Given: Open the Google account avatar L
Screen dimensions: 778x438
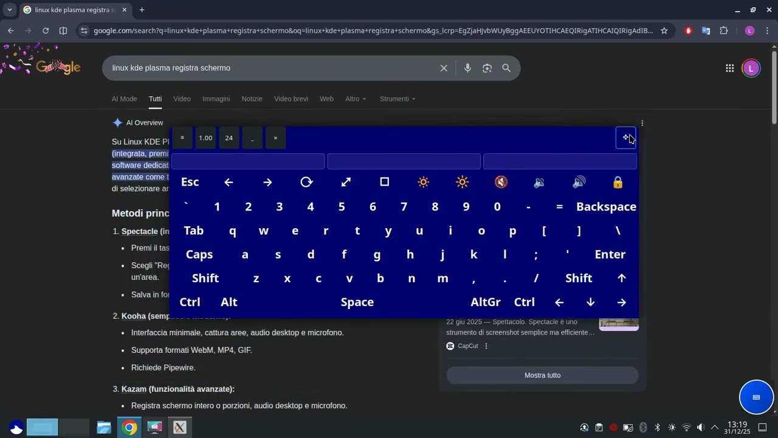Looking at the screenshot, I should point(751,68).
